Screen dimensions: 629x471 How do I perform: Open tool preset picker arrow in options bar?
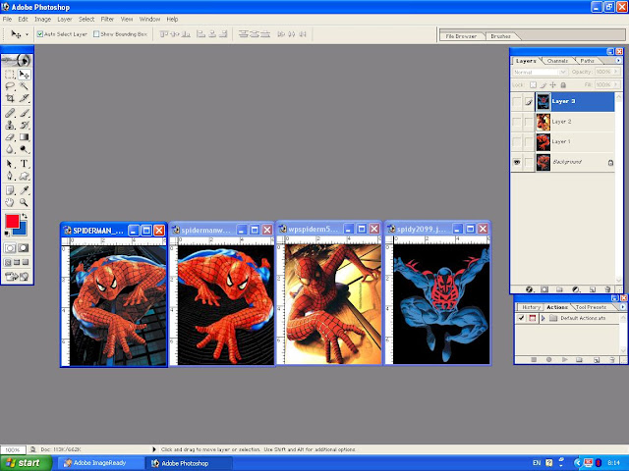coord(27,34)
